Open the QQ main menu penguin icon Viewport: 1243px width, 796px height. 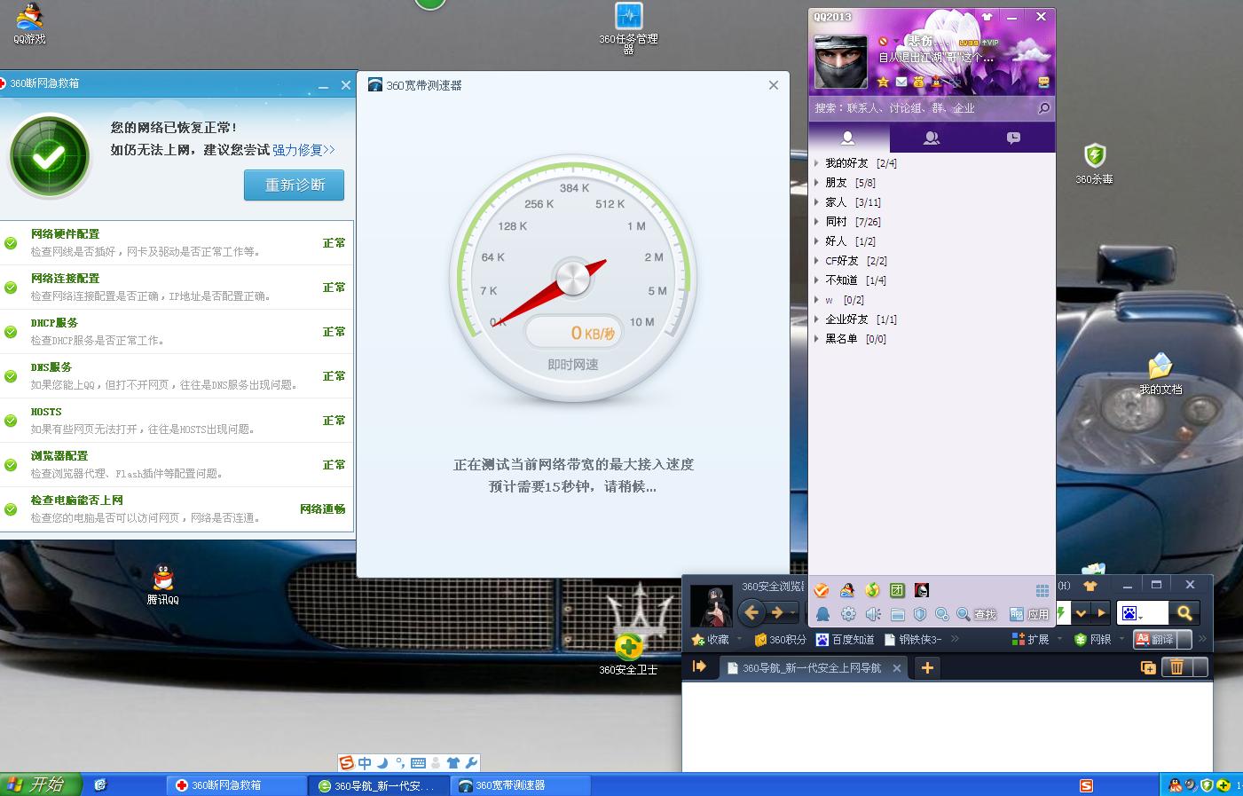[822, 614]
